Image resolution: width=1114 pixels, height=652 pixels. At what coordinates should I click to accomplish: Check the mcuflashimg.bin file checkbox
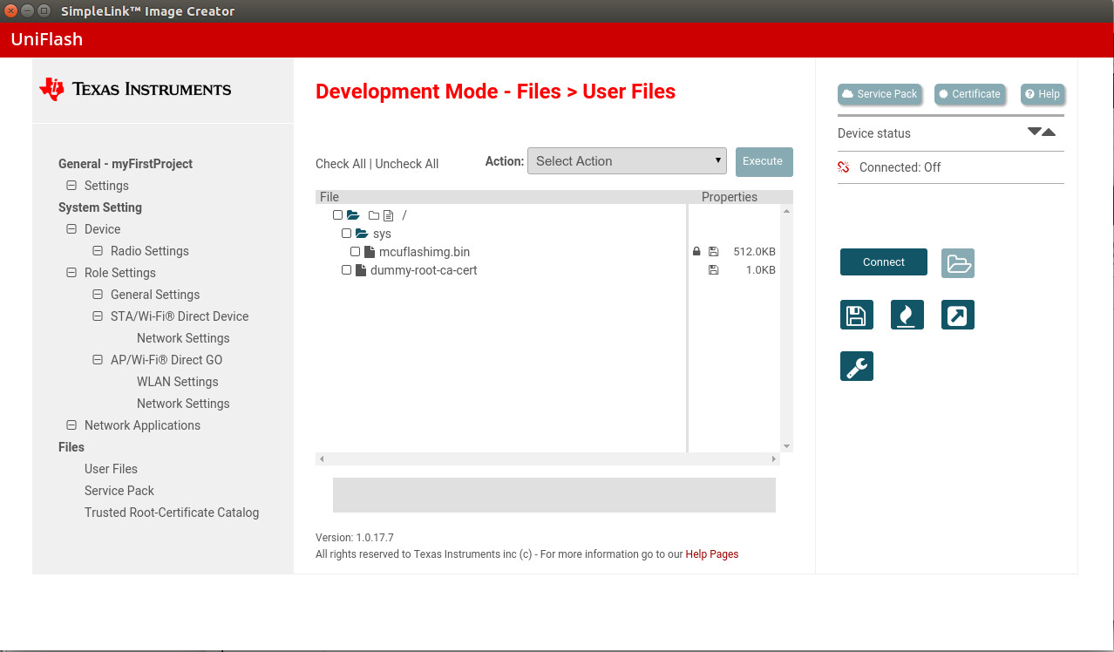click(x=355, y=252)
